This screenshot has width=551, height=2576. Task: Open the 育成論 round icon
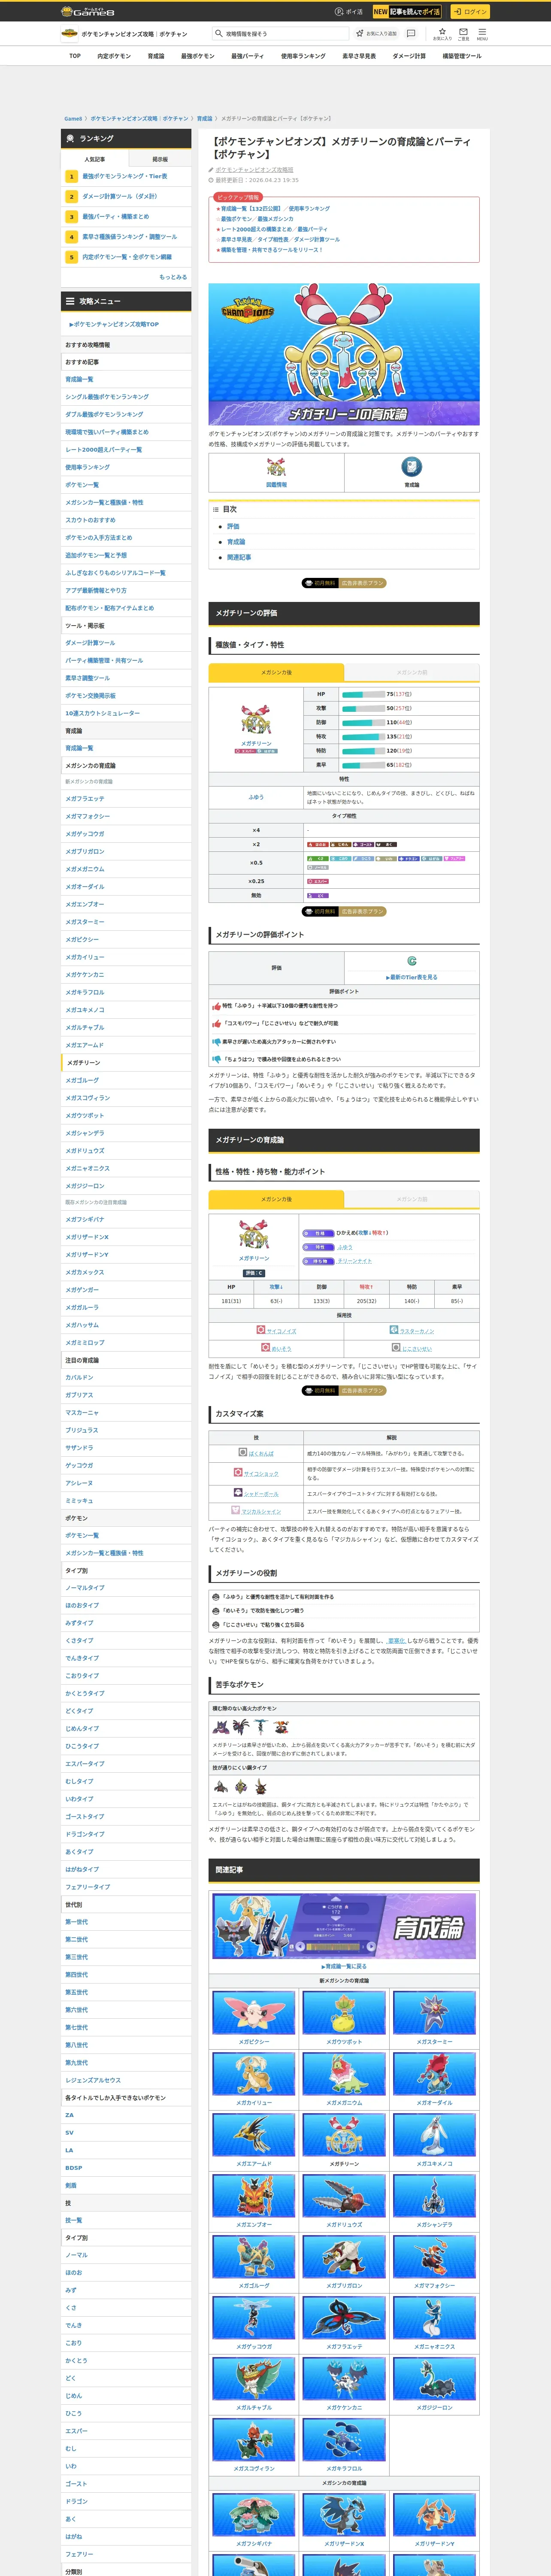[411, 467]
